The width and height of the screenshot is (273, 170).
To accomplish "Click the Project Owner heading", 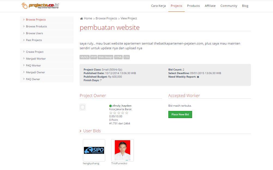I will click(x=93, y=96).
